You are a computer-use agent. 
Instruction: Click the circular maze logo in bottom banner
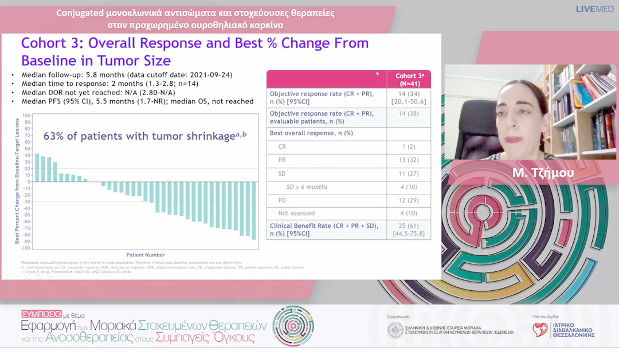[293, 326]
